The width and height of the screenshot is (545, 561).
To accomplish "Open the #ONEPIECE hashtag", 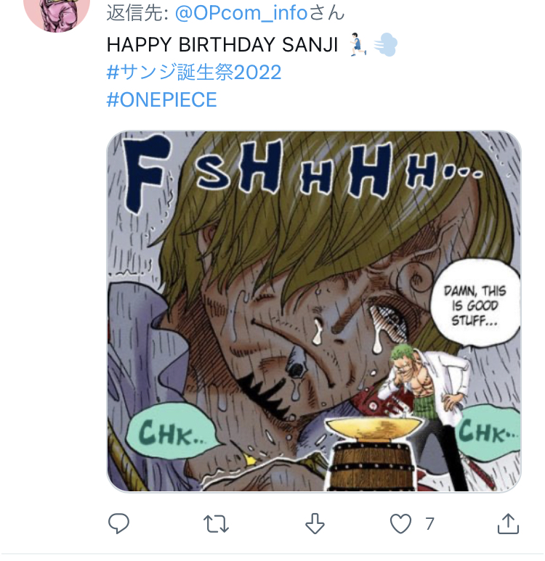I will tap(161, 99).
